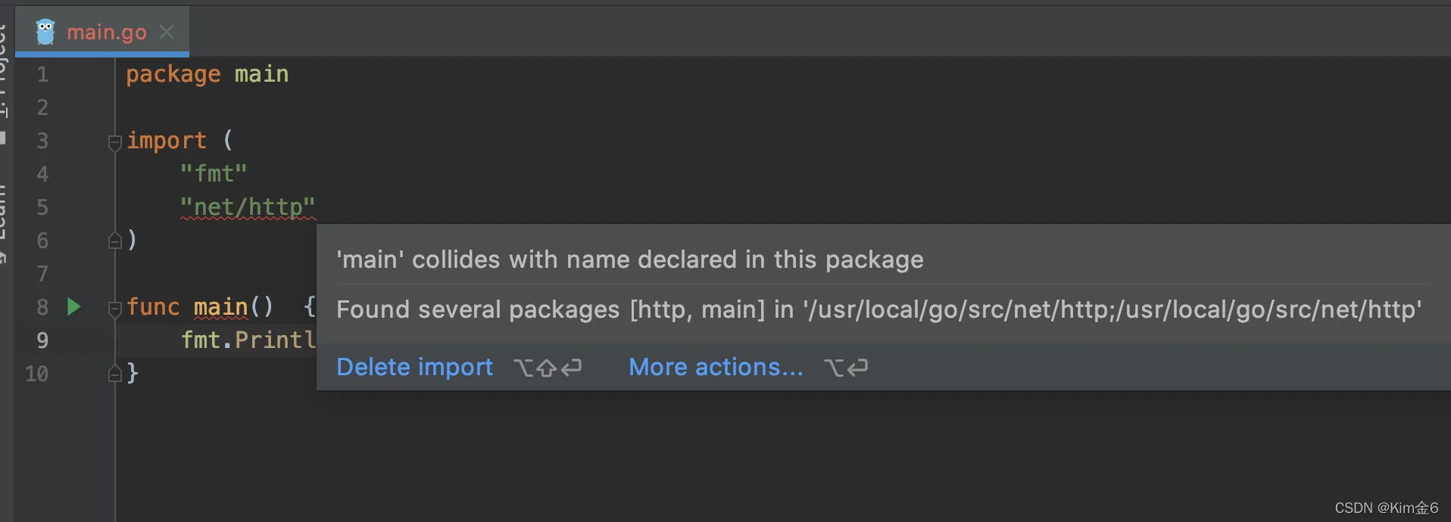Viewport: 1451px width, 522px height.
Task: Click the green run arrow beside func main
Action: tap(73, 306)
